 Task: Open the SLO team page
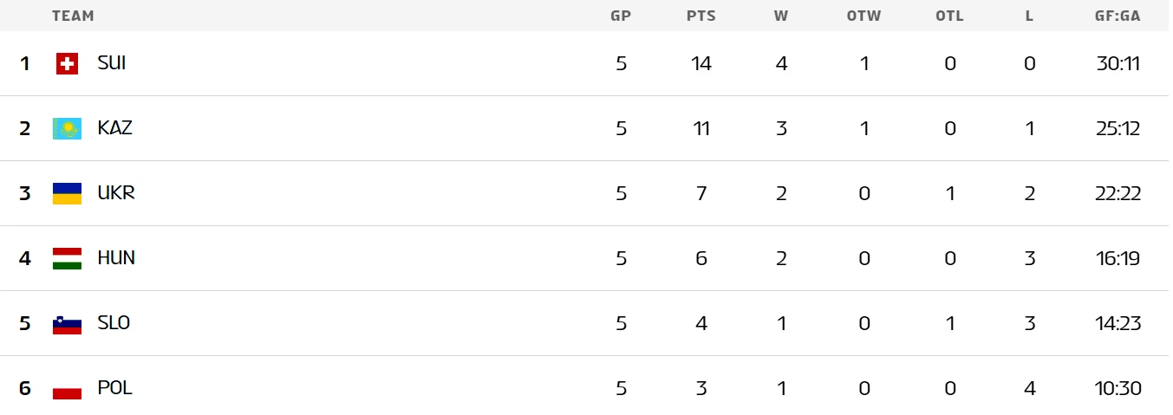(114, 322)
